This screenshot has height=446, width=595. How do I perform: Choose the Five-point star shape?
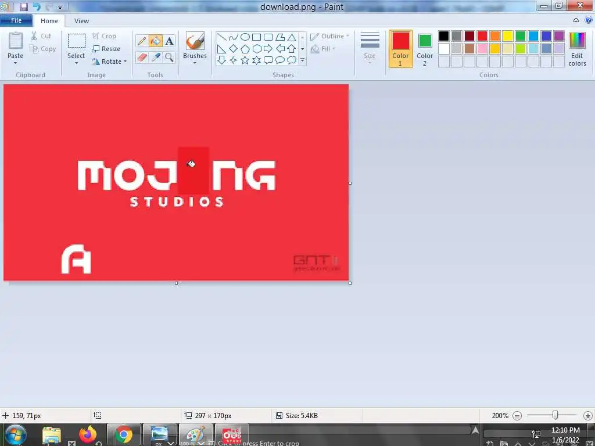tap(245, 60)
